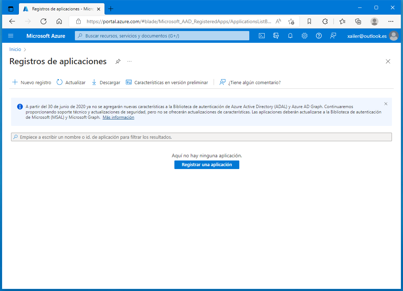Click the Inicio breadcrumb link
The height and width of the screenshot is (291, 403).
click(x=15, y=49)
